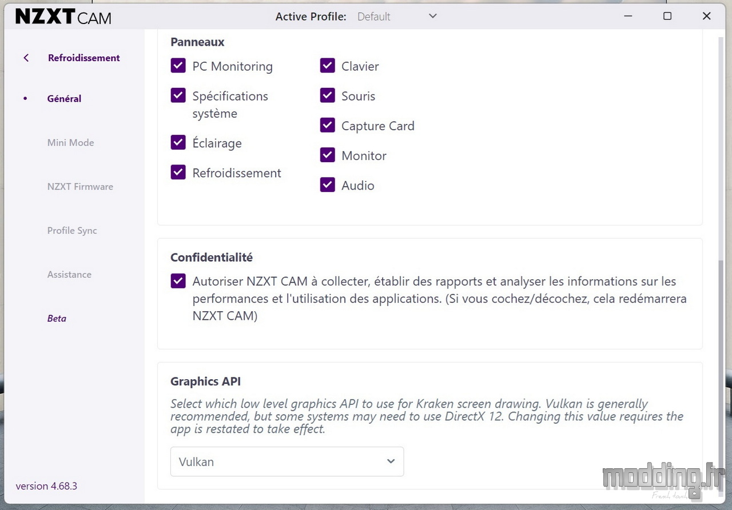Toggle the Spécifications système checkbox
Image resolution: width=732 pixels, height=510 pixels.
point(178,95)
